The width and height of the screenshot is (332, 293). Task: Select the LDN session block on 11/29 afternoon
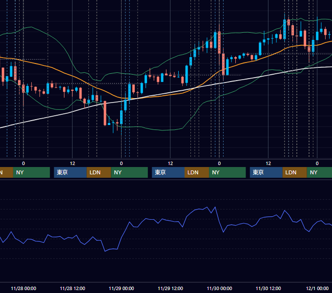[x=197, y=172]
